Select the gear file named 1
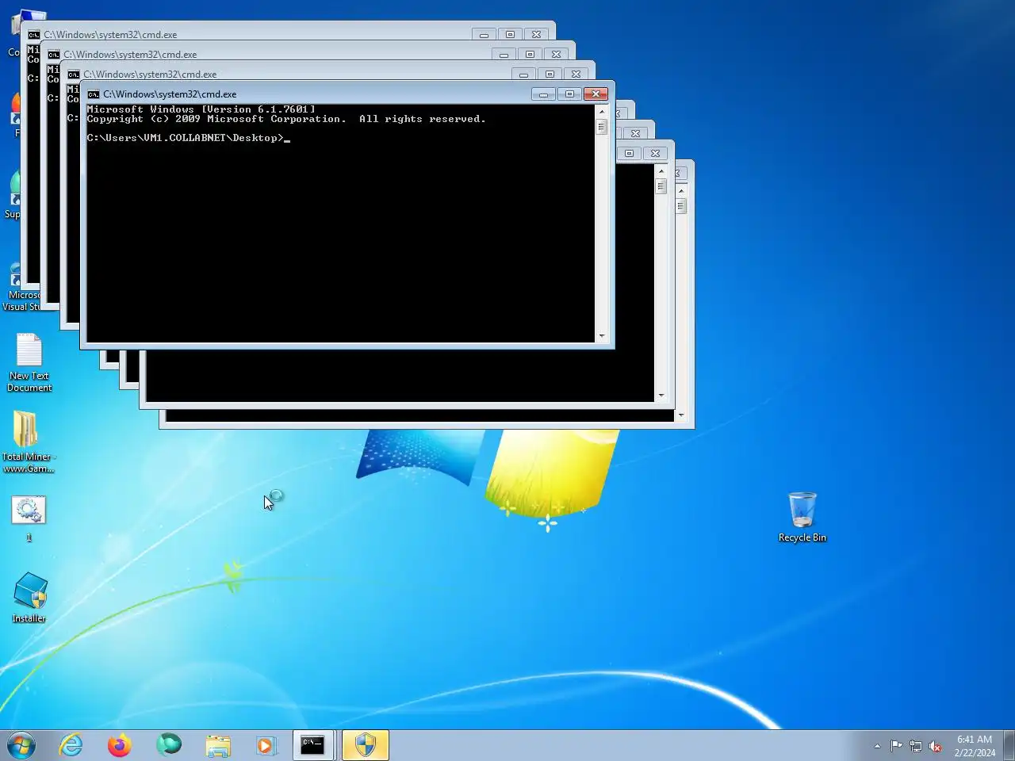Image resolution: width=1015 pixels, height=761 pixels. 29,518
